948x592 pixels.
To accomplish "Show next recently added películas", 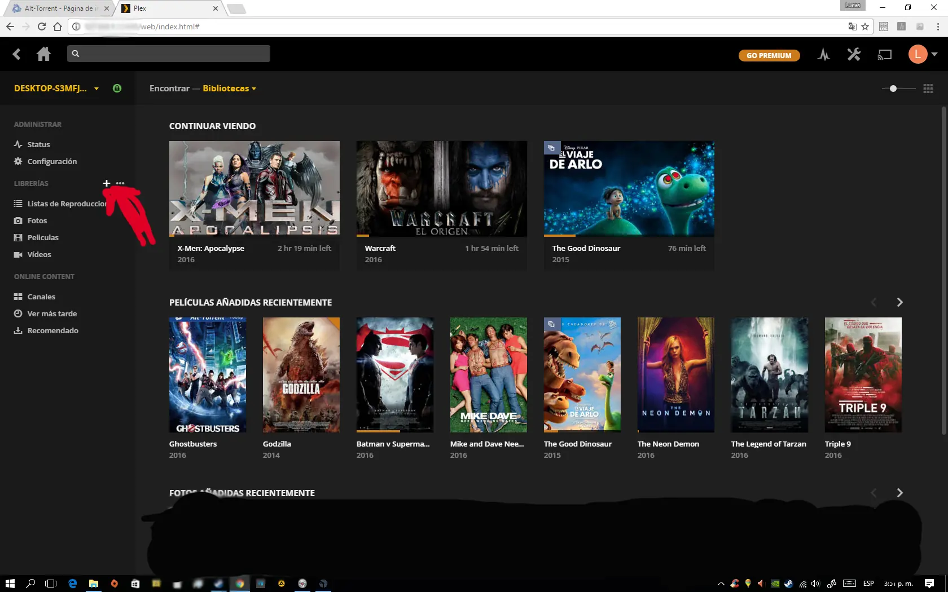I will 900,303.
